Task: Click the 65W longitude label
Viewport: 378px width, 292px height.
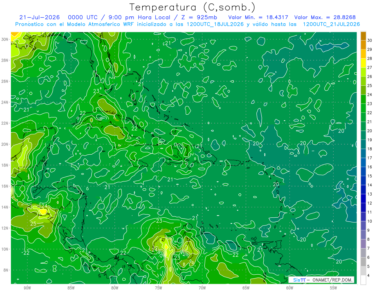Action: (x=246, y=288)
